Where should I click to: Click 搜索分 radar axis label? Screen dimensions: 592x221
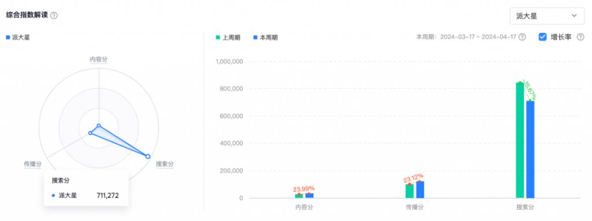pyautogui.click(x=165, y=164)
